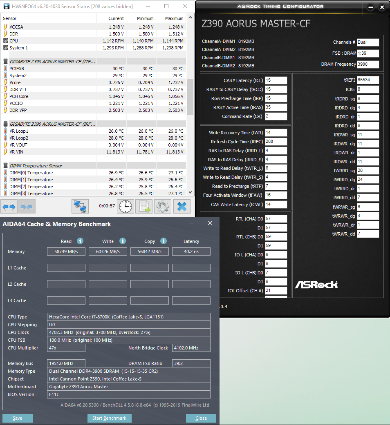The image size is (390, 425).
Task: Click the FSB : DRAM ratio field
Action: coord(368,53)
